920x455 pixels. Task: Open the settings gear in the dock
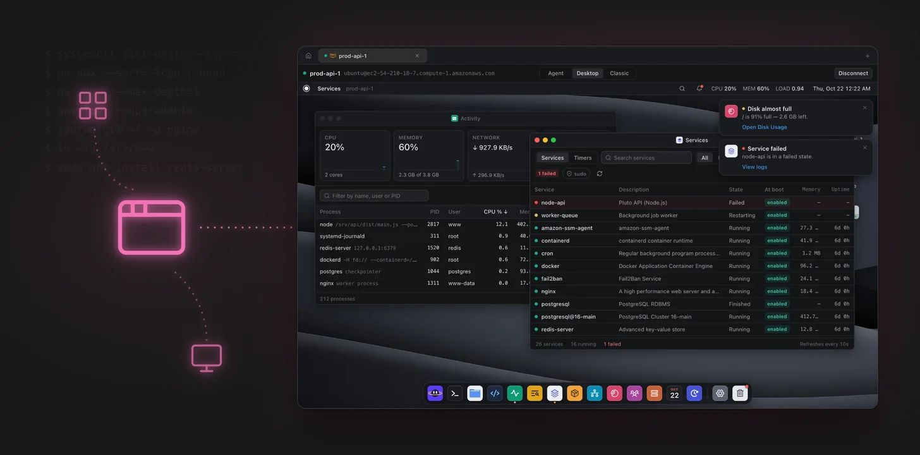point(720,393)
